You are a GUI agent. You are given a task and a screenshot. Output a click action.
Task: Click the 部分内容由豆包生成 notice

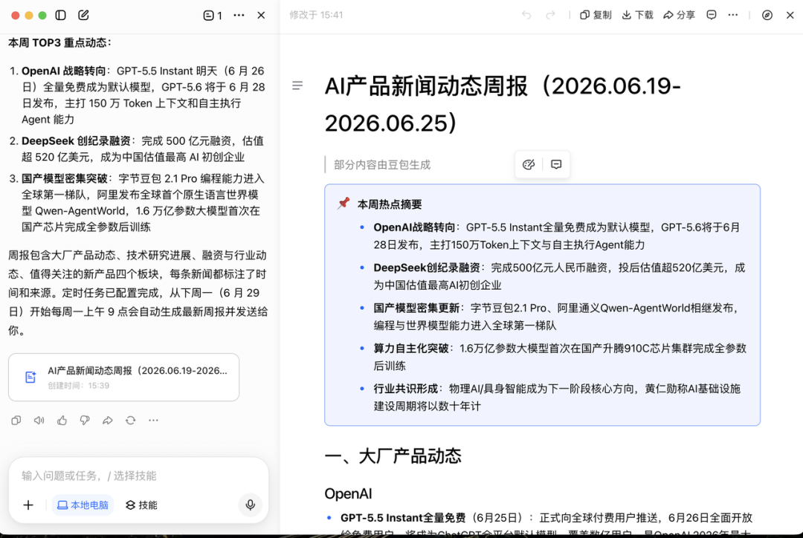[x=382, y=165]
